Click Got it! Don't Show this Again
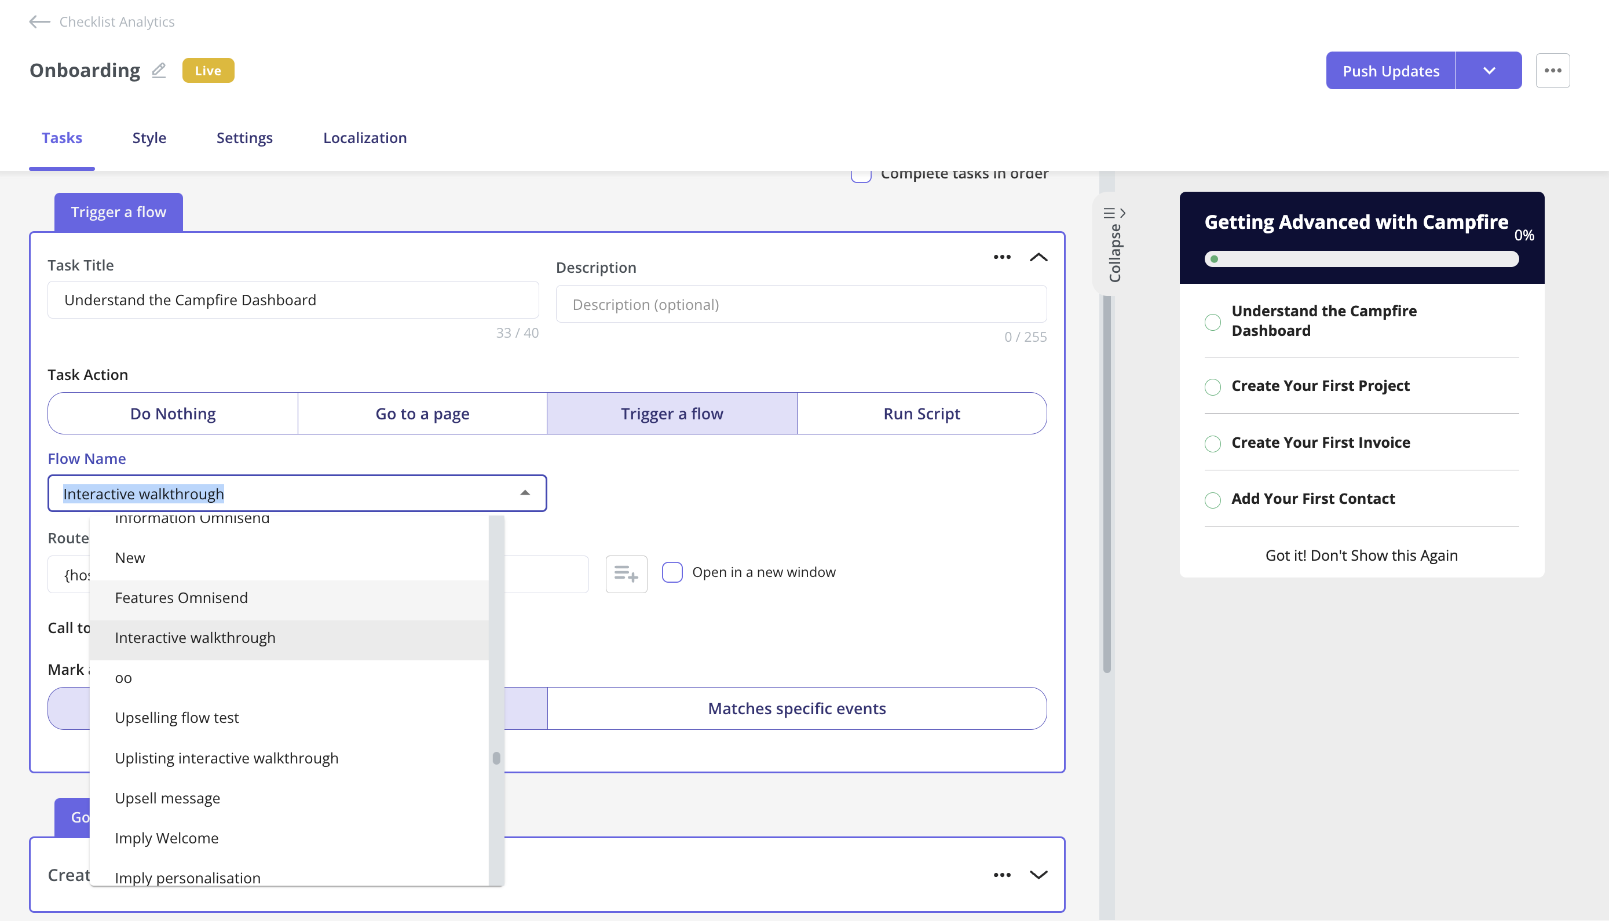Viewport: 1609px width, 921px height. [1361, 555]
